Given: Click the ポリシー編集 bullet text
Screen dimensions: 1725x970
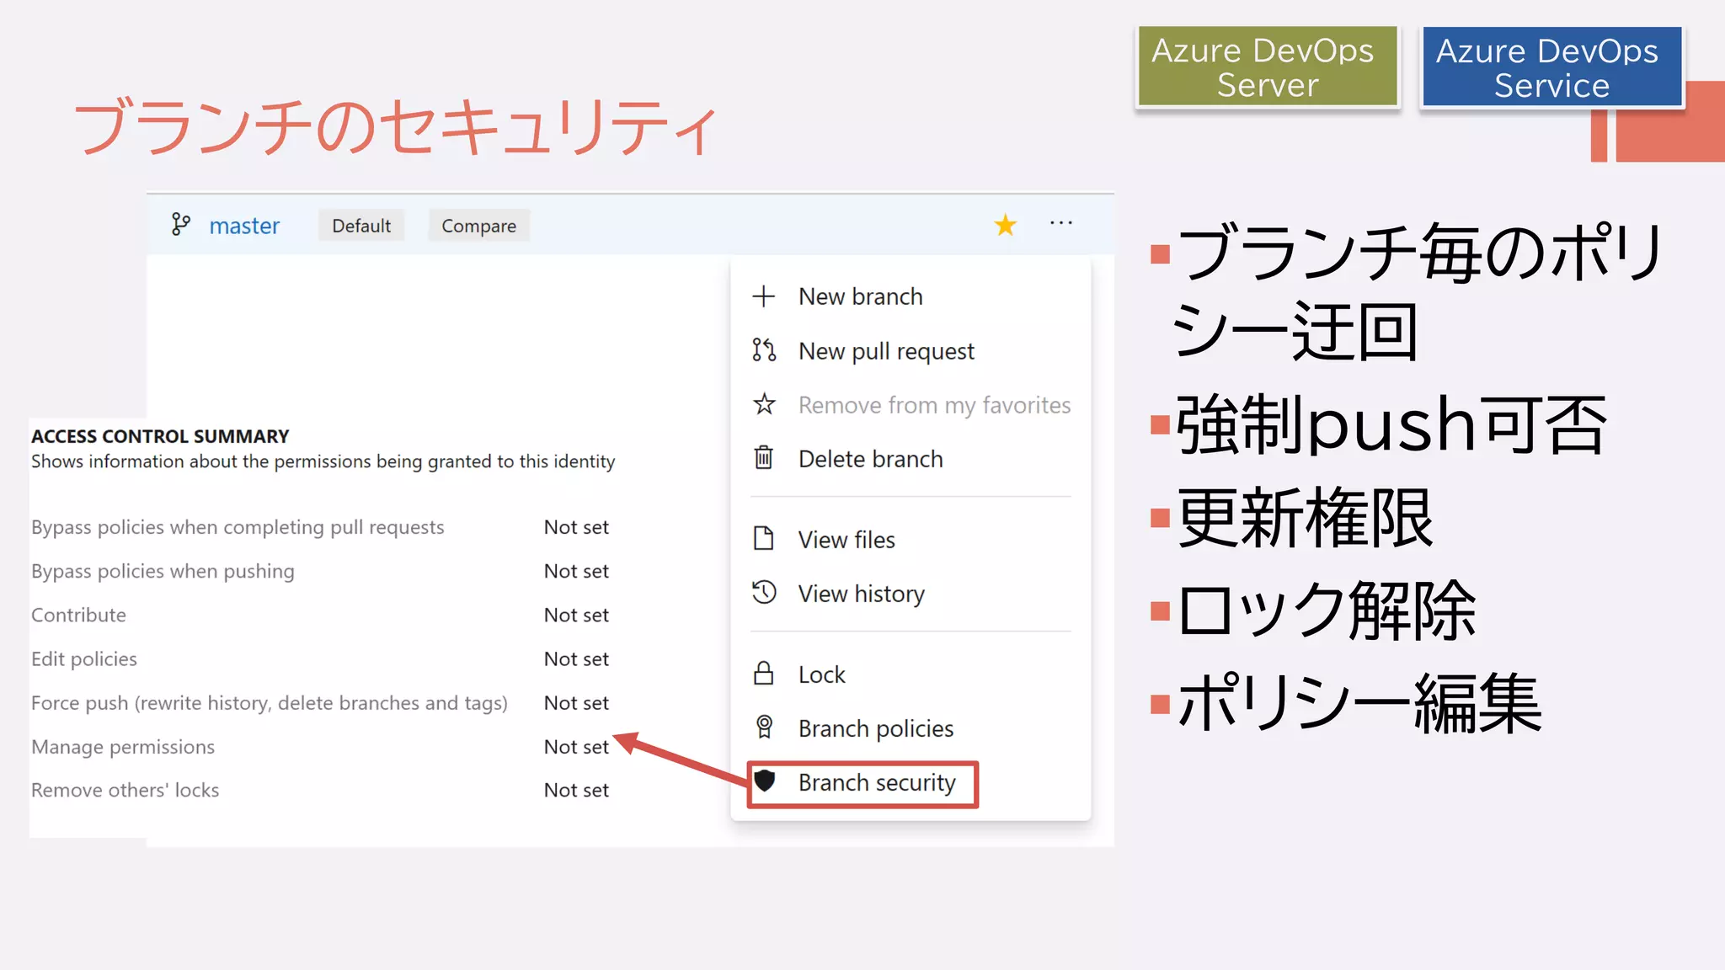Looking at the screenshot, I should tap(1359, 703).
